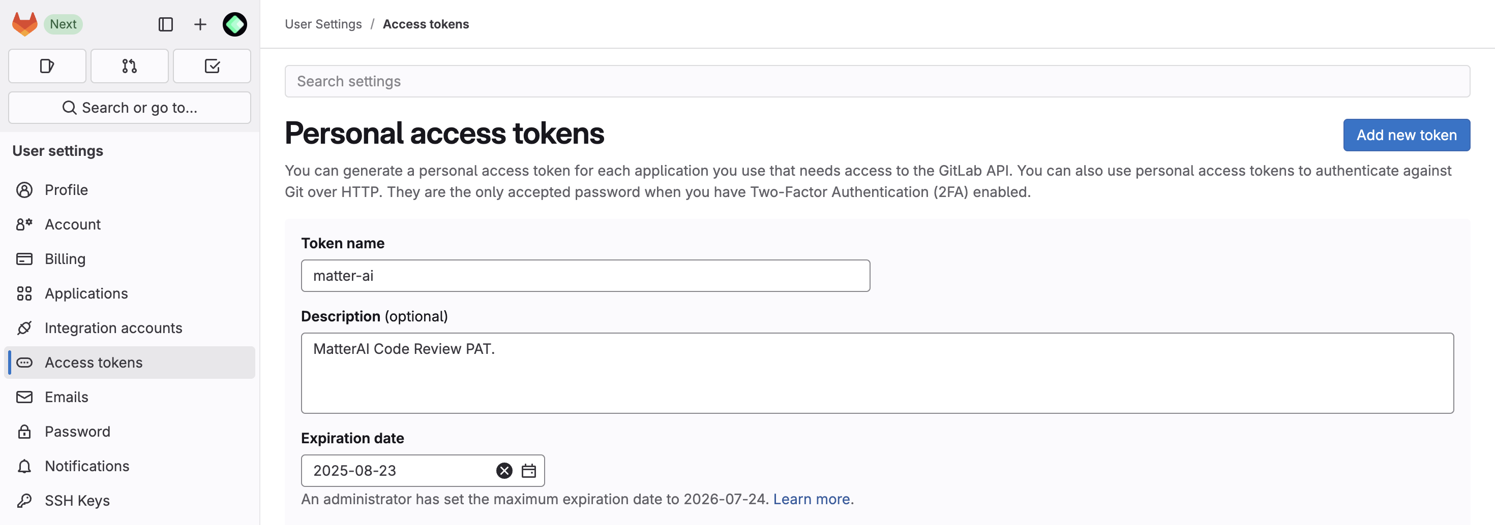Click the Add new token button

(x=1406, y=135)
